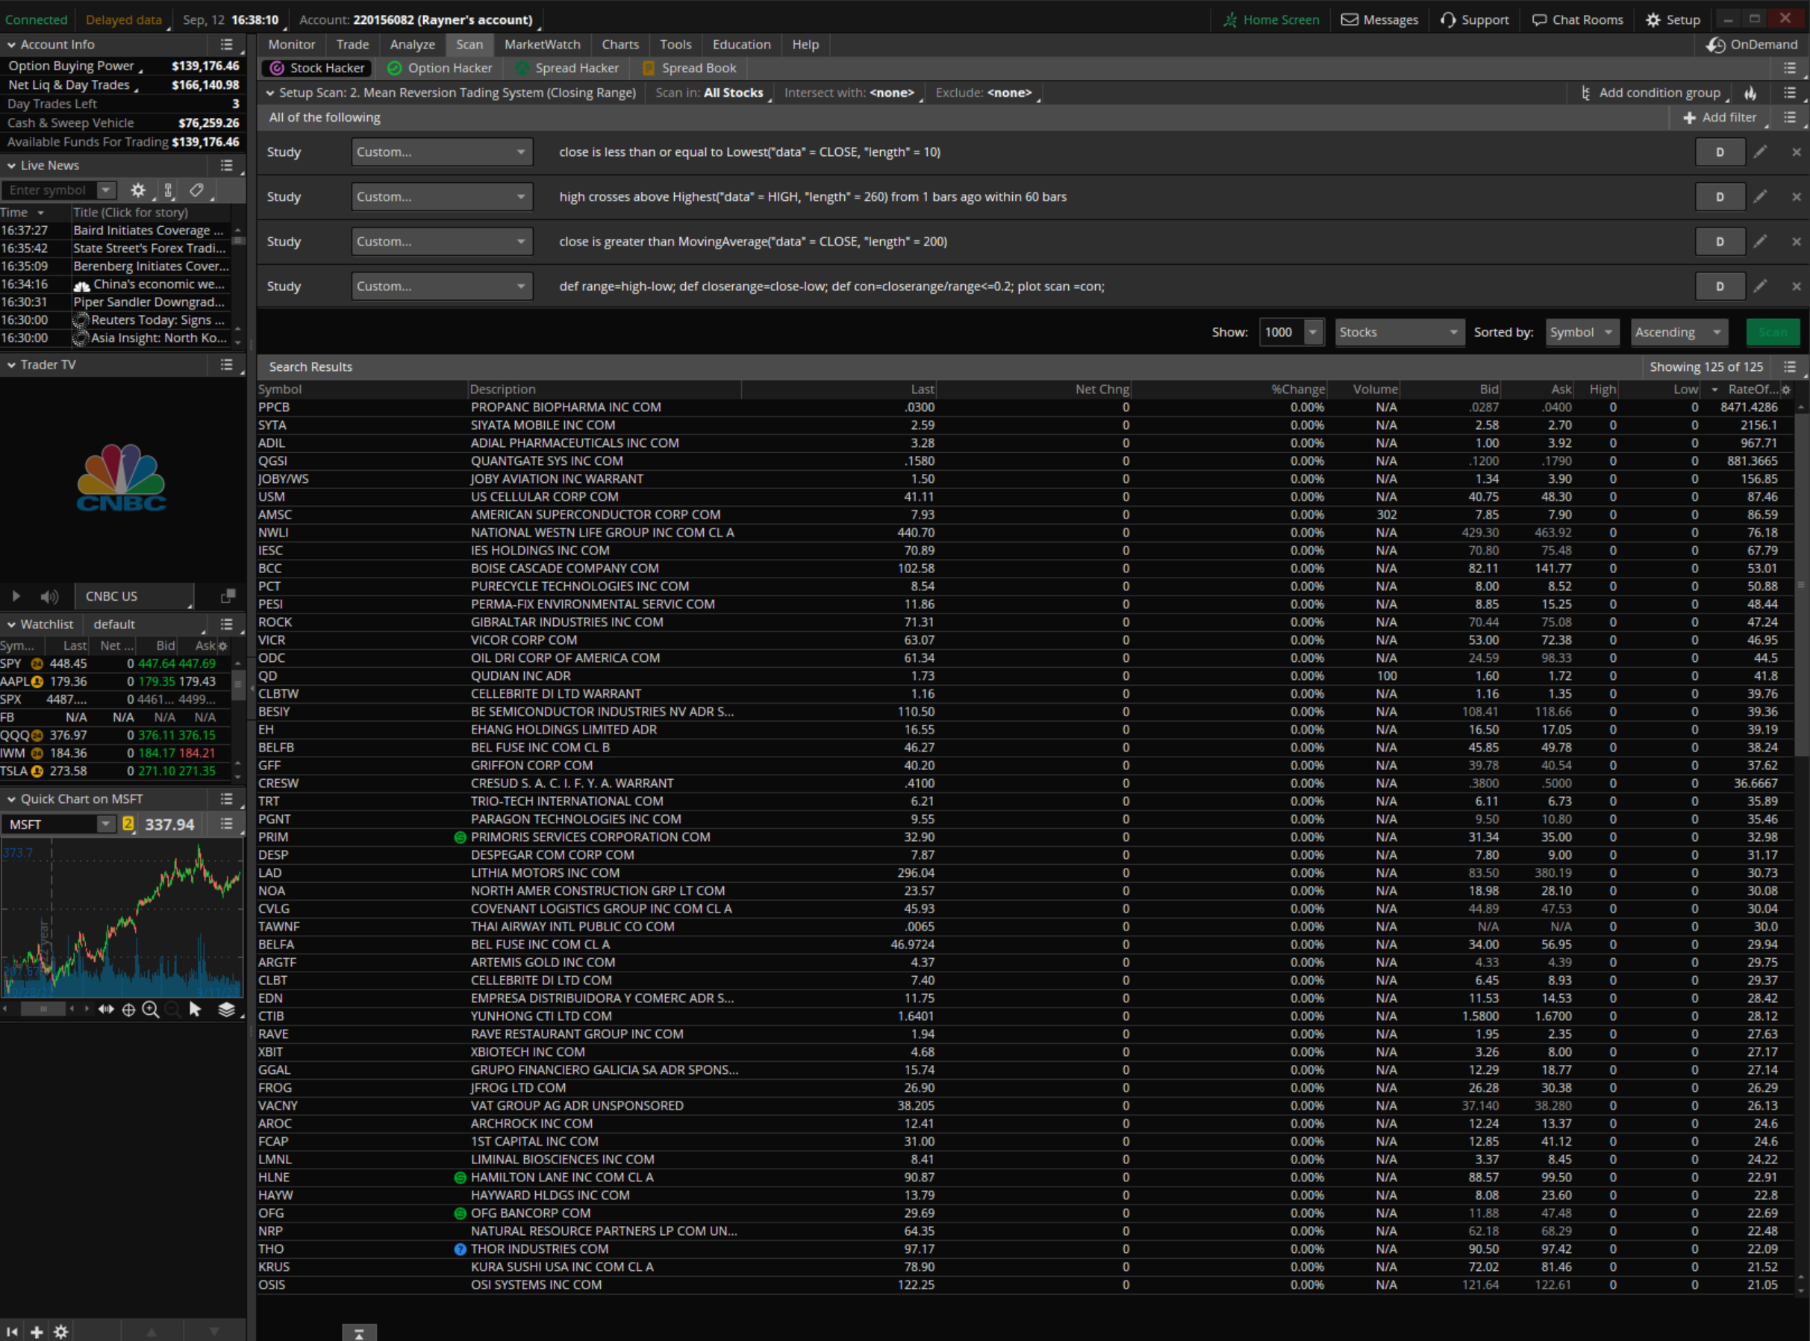The height and width of the screenshot is (1341, 1810).
Task: Open the Stock Hacker tab
Action: (317, 68)
